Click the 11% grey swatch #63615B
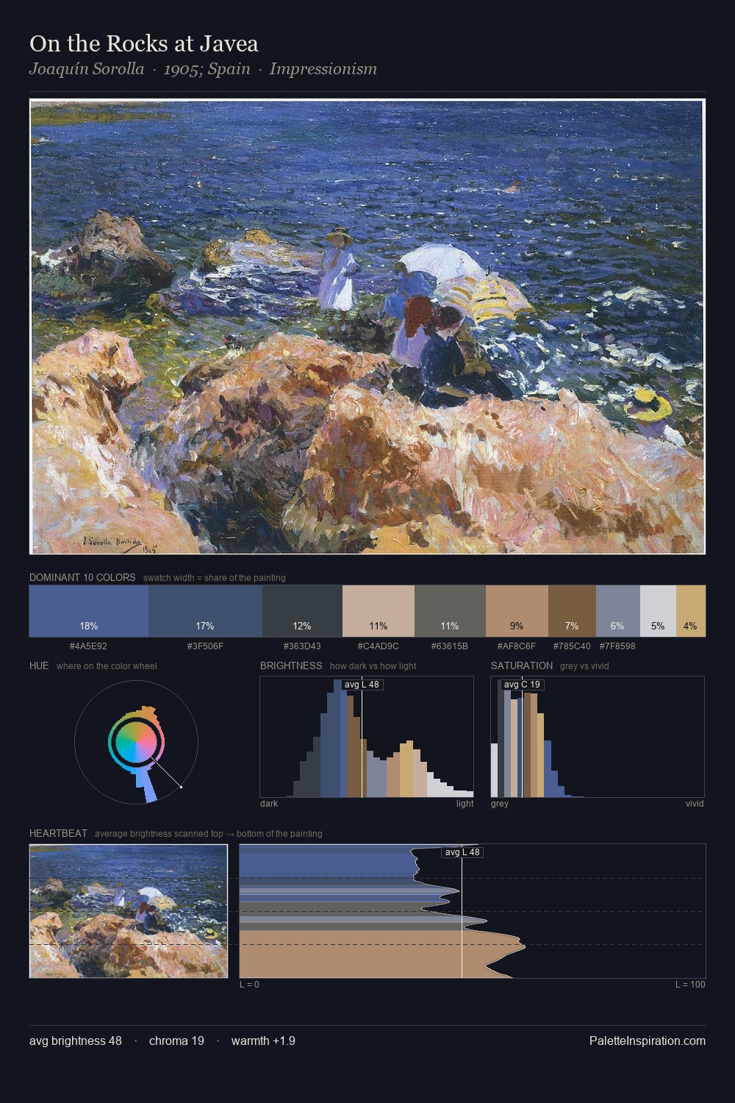This screenshot has width=735, height=1103. click(x=450, y=611)
